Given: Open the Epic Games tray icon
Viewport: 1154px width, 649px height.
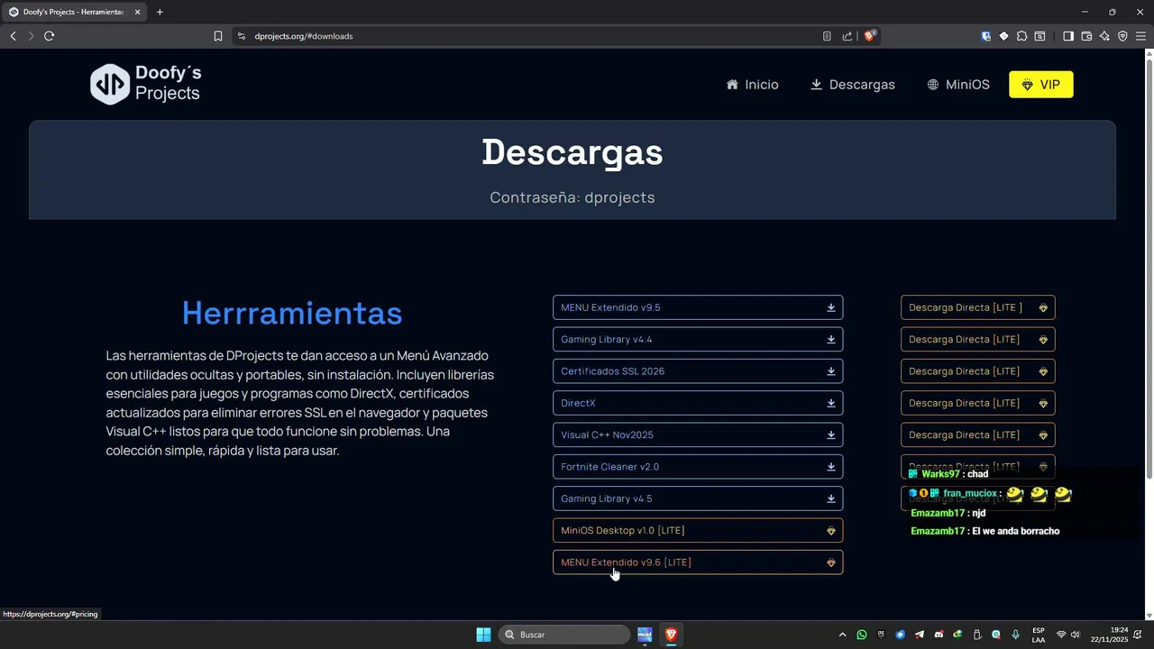Looking at the screenshot, I should coord(881,635).
